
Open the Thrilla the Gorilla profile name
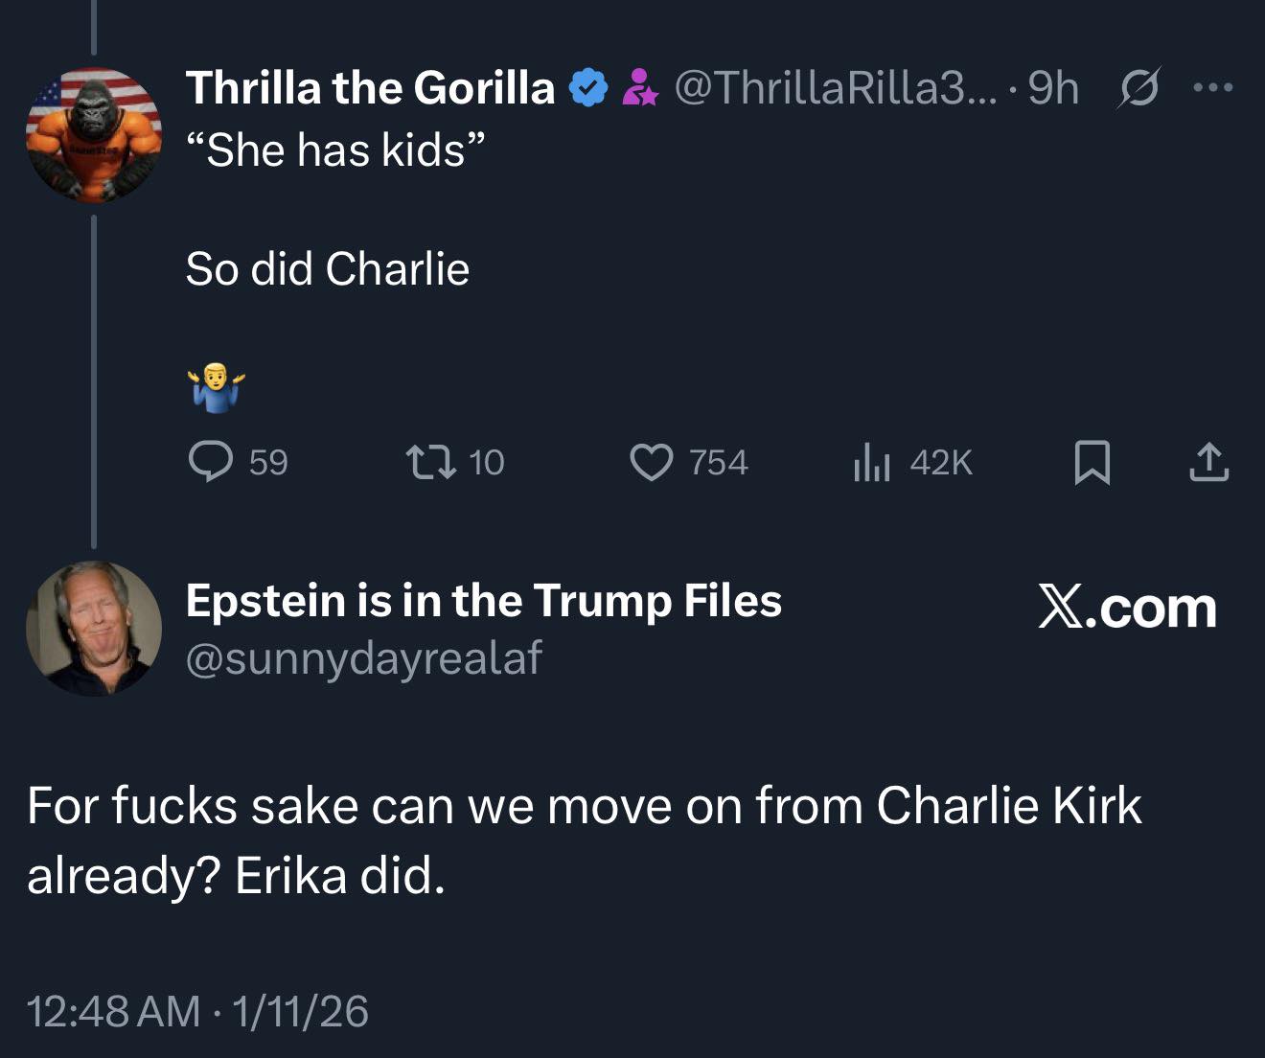[x=370, y=88]
